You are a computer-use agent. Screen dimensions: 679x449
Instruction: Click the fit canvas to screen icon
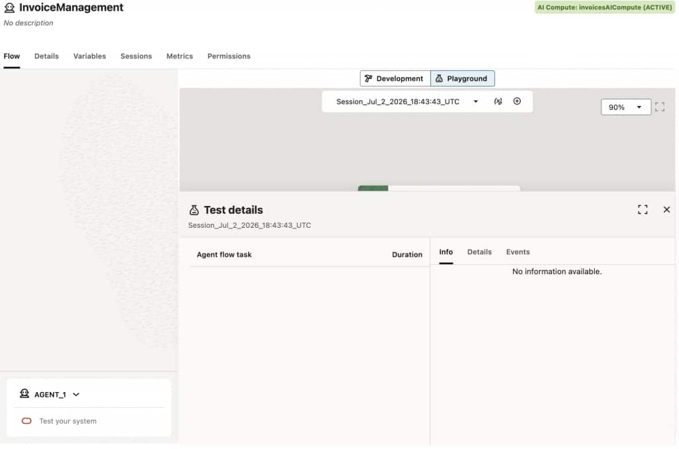click(x=660, y=107)
